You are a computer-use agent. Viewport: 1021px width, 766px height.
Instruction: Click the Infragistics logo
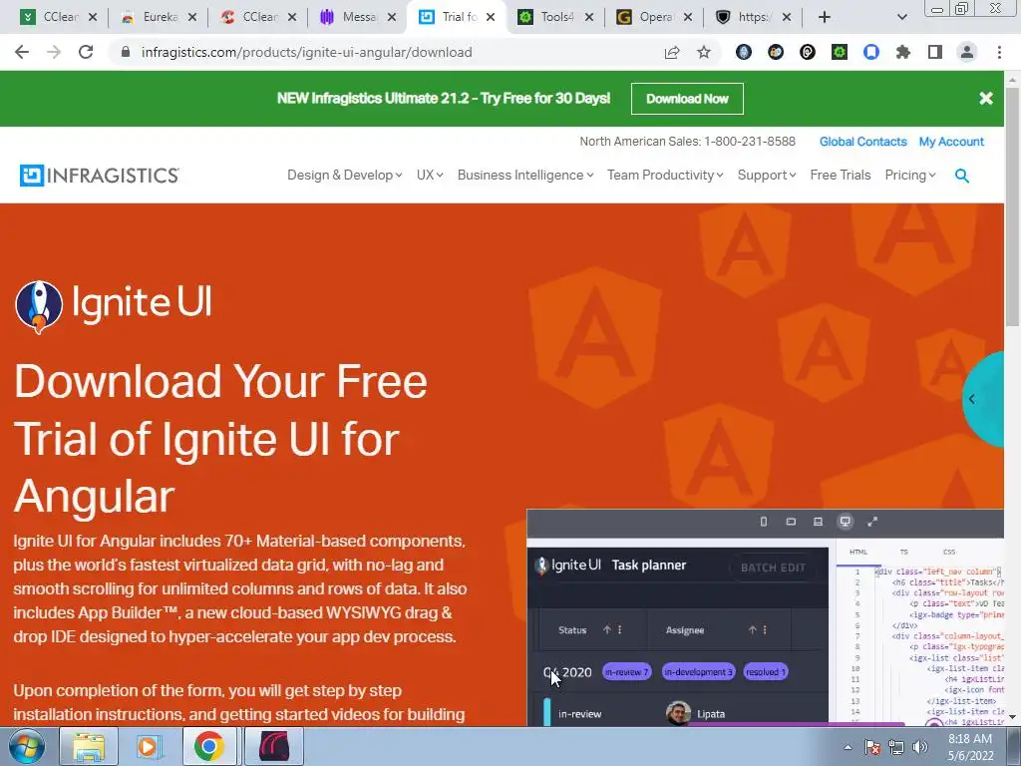(99, 176)
